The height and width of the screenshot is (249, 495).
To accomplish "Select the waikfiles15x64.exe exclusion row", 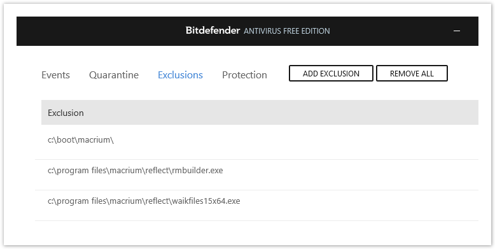I will point(256,206).
